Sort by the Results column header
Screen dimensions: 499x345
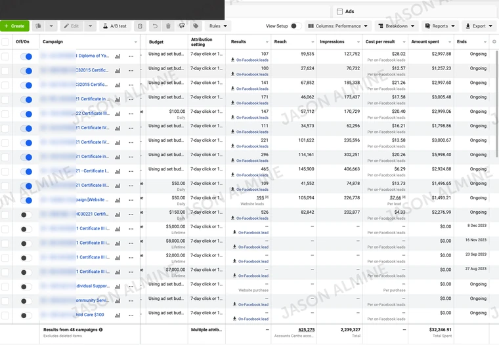pos(248,42)
